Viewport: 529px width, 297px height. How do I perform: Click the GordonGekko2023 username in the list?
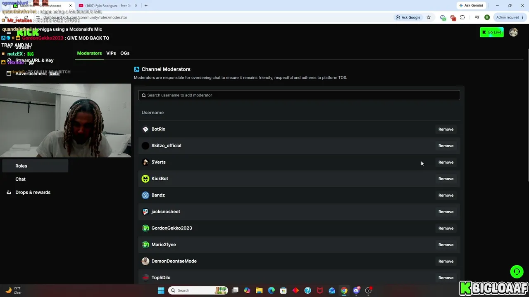click(172, 228)
